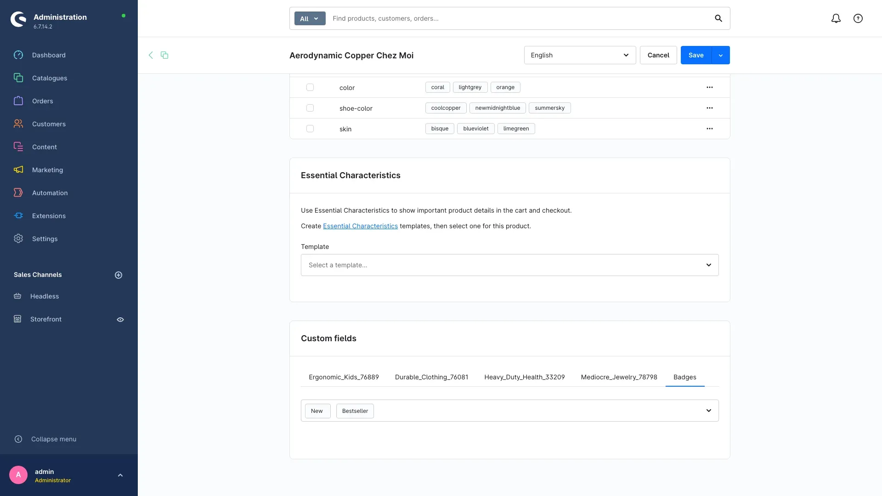Tick the checkbox for the shoe-color row
The width and height of the screenshot is (882, 496).
310,108
